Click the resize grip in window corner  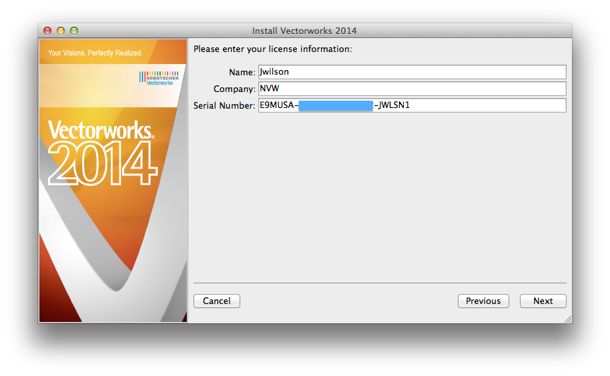(x=567, y=319)
